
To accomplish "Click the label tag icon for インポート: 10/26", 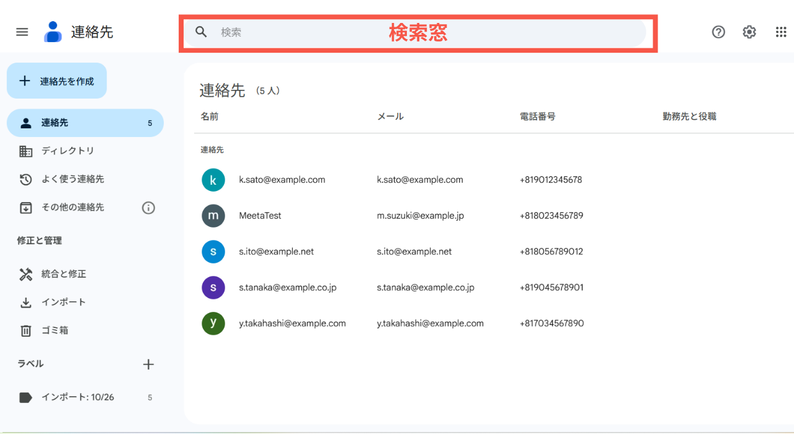I will 25,397.
